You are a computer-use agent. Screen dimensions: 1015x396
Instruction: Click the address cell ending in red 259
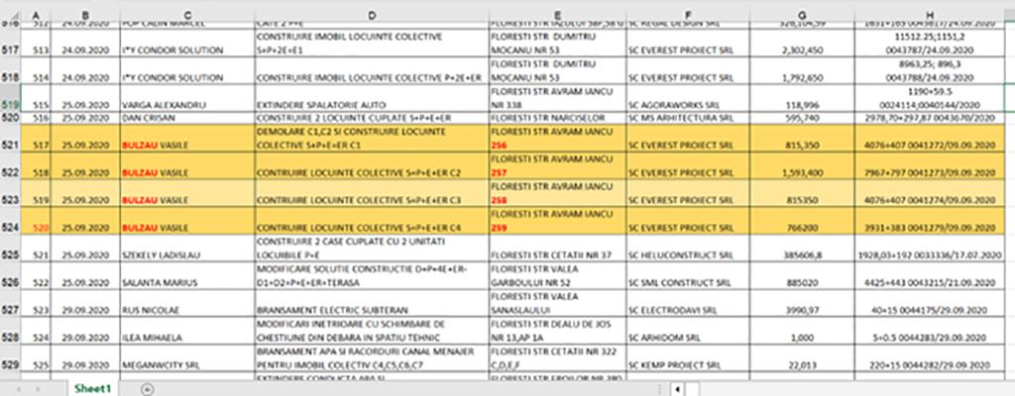click(558, 220)
